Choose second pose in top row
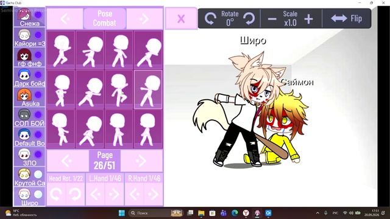 pyautogui.click(x=90, y=50)
